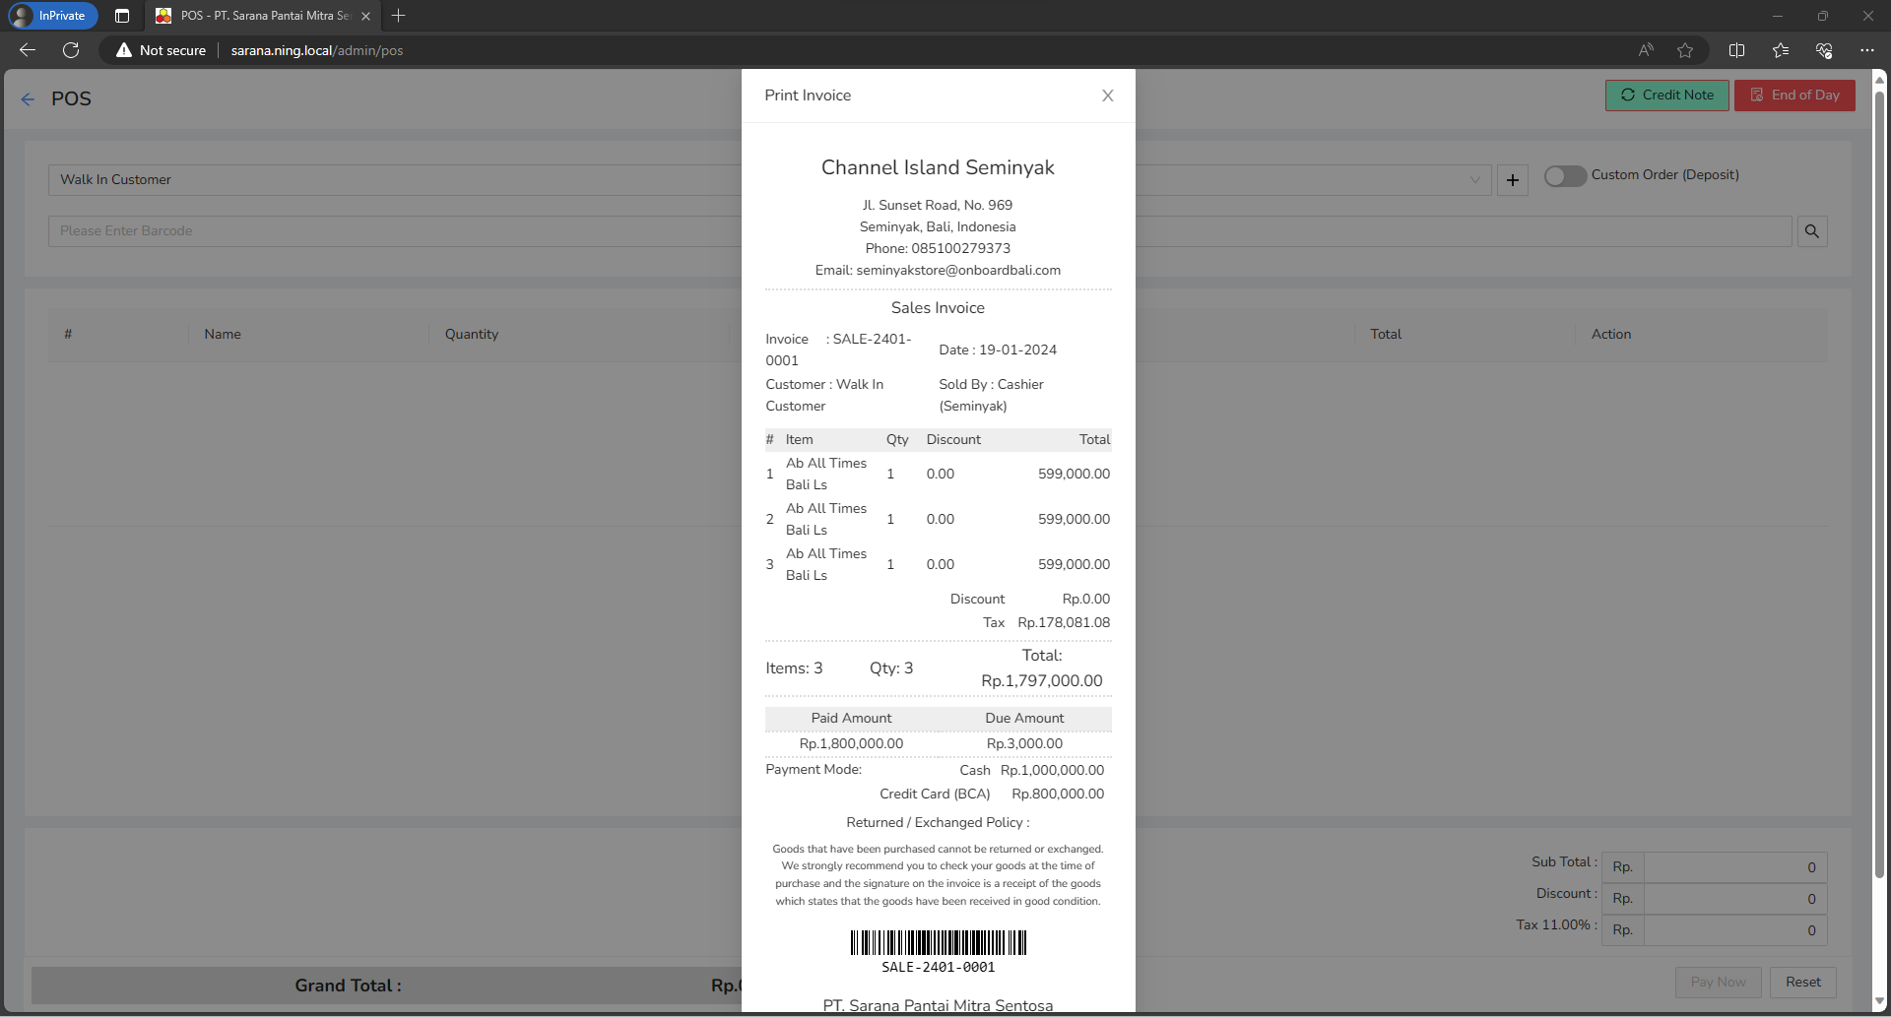The image size is (1891, 1017).
Task: Click the phone number 085100279373
Action: (960, 249)
